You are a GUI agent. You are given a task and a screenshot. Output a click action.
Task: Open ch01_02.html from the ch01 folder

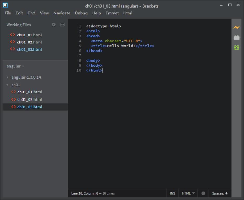pyautogui.click(x=30, y=99)
